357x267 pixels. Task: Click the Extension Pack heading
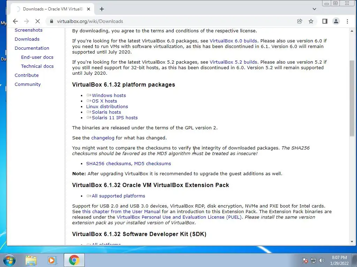point(151,185)
